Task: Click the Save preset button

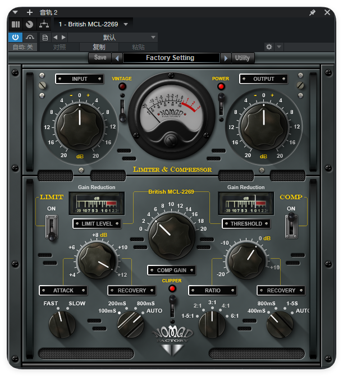Action: pyautogui.click(x=100, y=58)
